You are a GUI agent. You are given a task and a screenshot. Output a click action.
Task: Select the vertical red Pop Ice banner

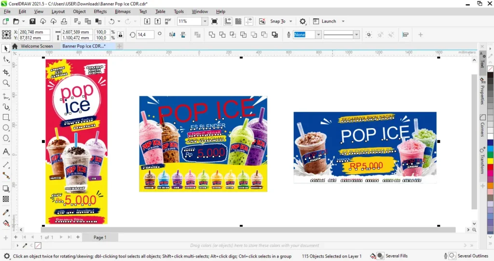[77, 142]
